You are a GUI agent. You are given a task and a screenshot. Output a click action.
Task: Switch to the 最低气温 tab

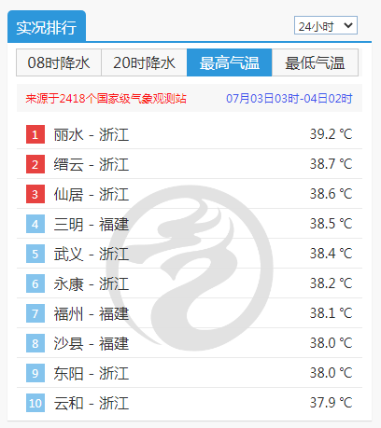click(x=315, y=62)
